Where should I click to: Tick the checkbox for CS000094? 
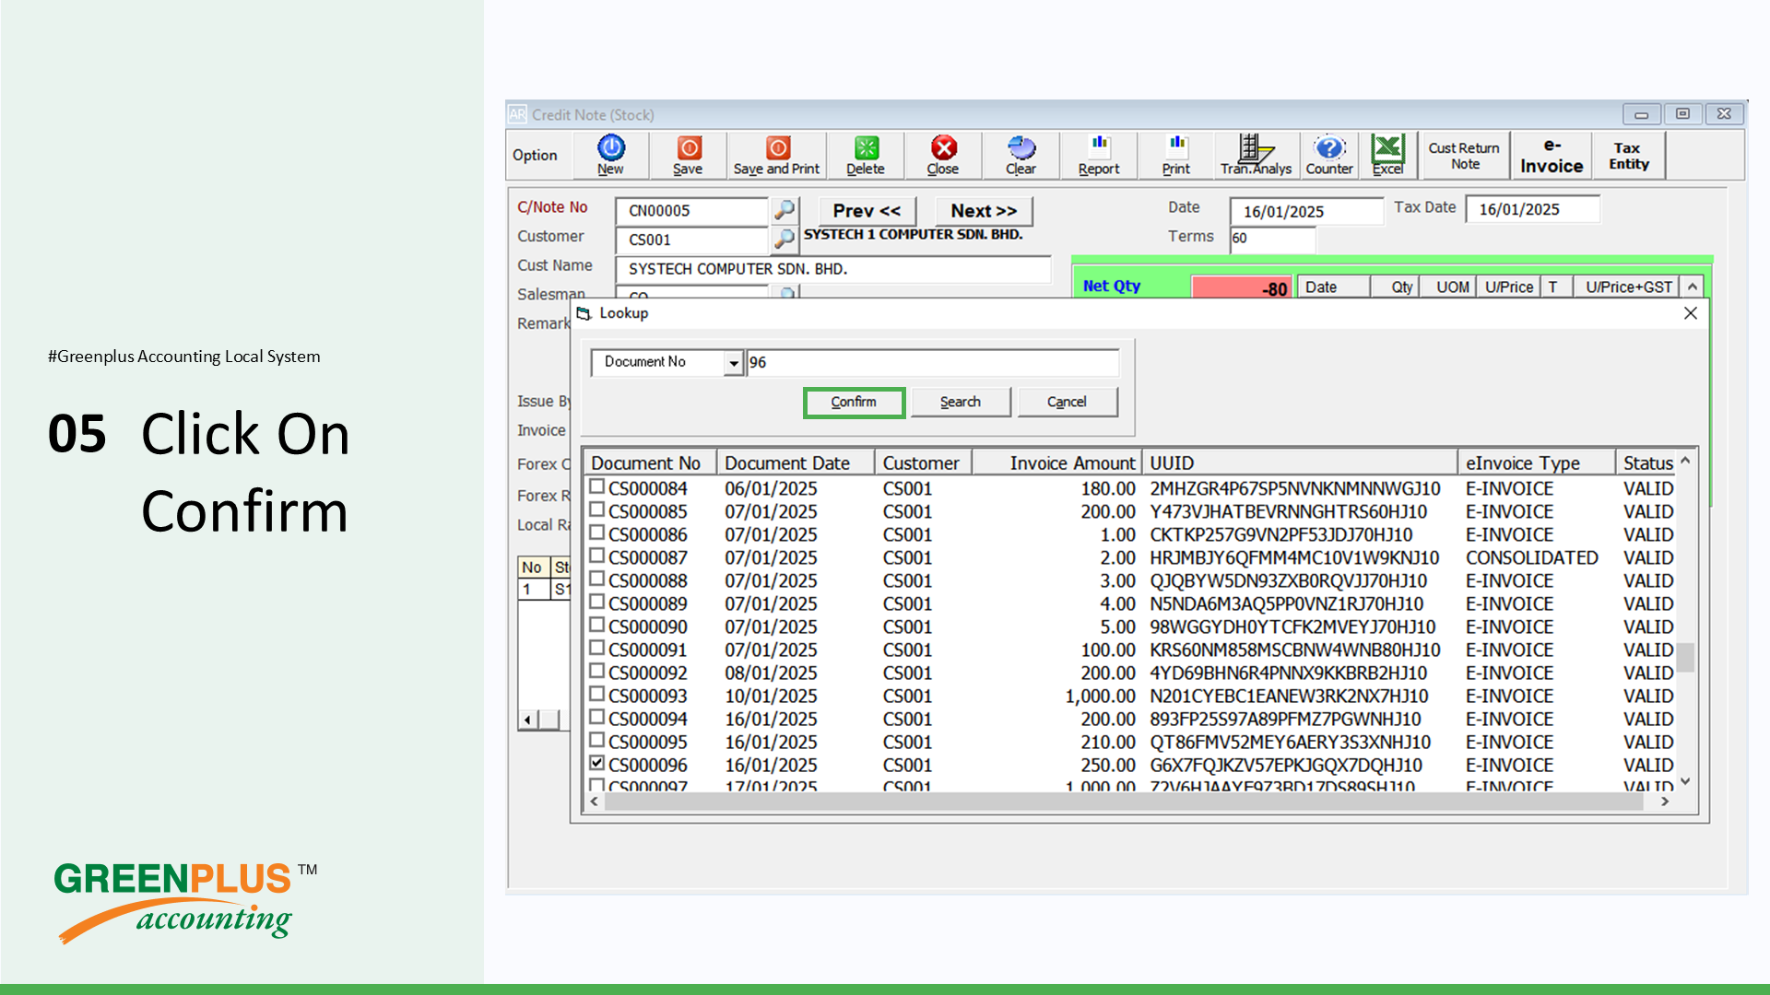(x=597, y=717)
